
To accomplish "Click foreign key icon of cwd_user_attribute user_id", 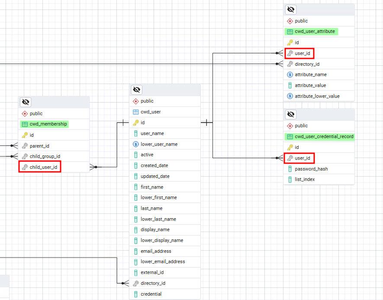I will (x=290, y=53).
